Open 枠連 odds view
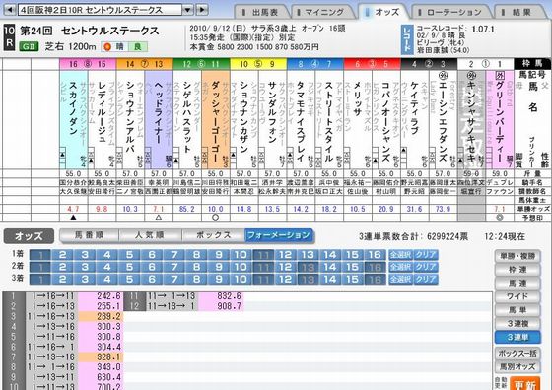Viewport: 552px width, 390px height. (x=517, y=270)
